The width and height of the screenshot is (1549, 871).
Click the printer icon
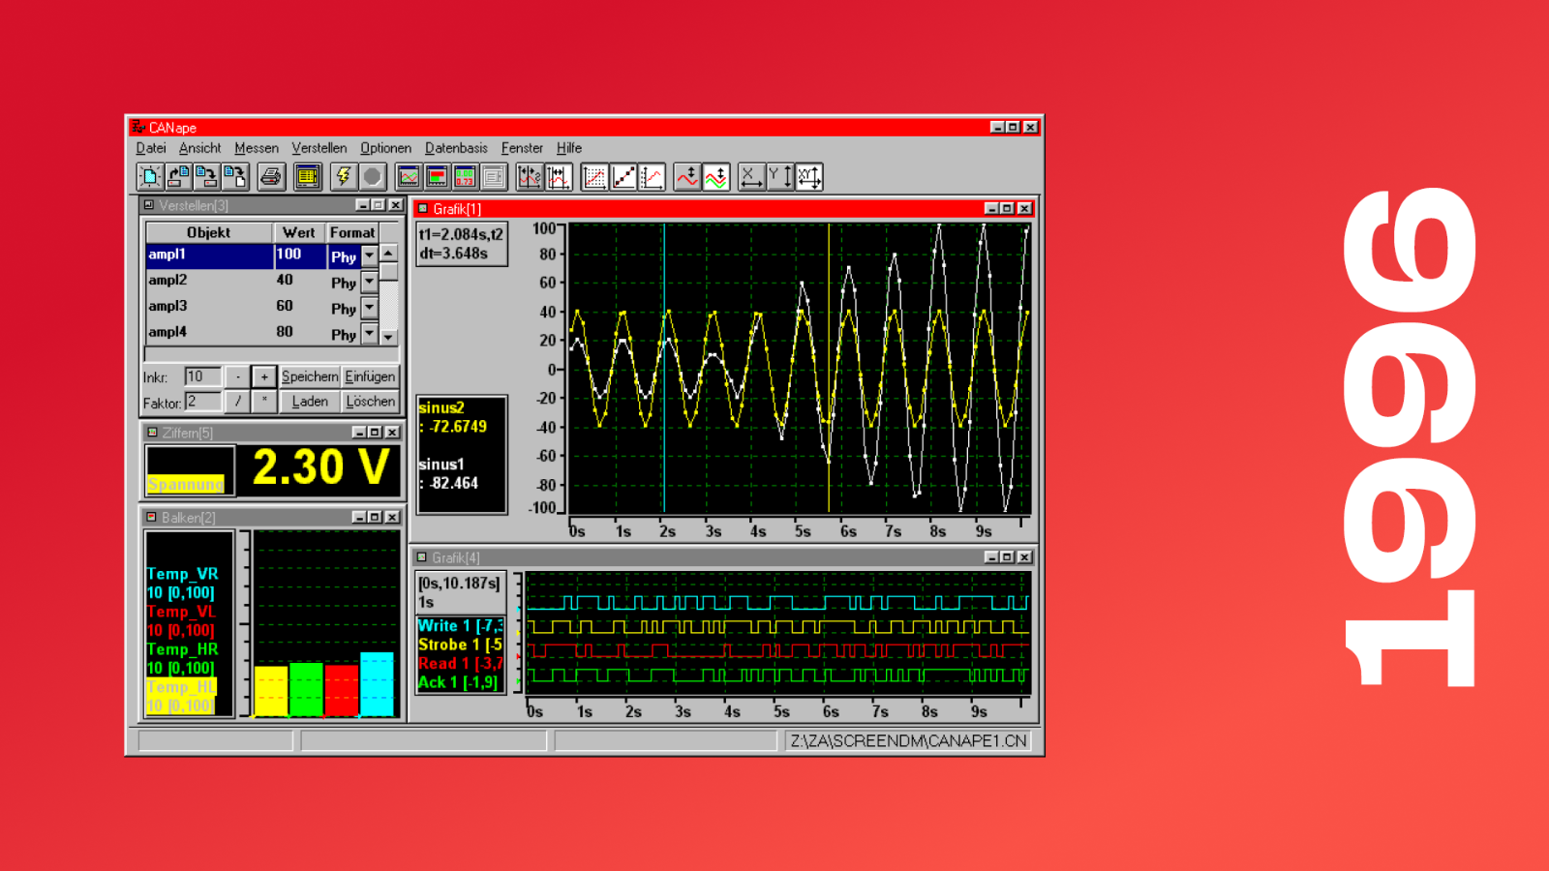tap(271, 176)
